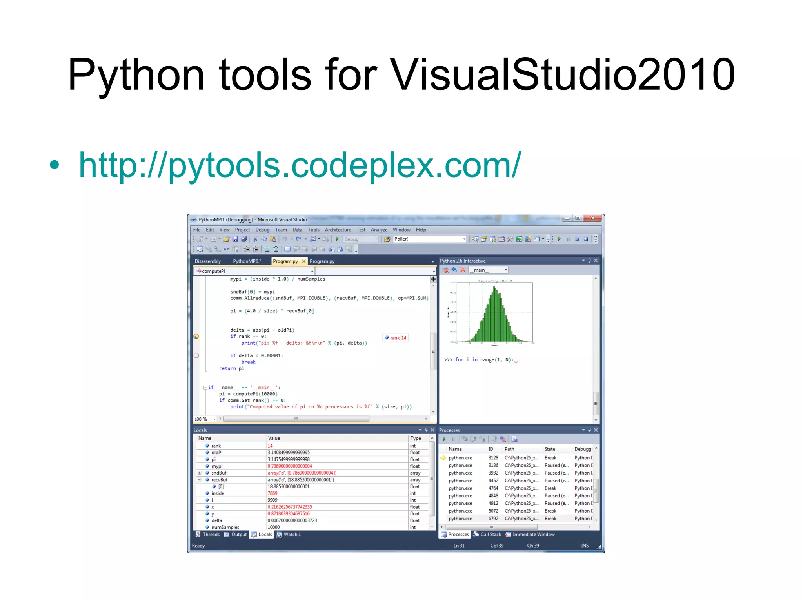Open the Debug menu
Viewport: 803px width, 602px height.
tap(262, 230)
